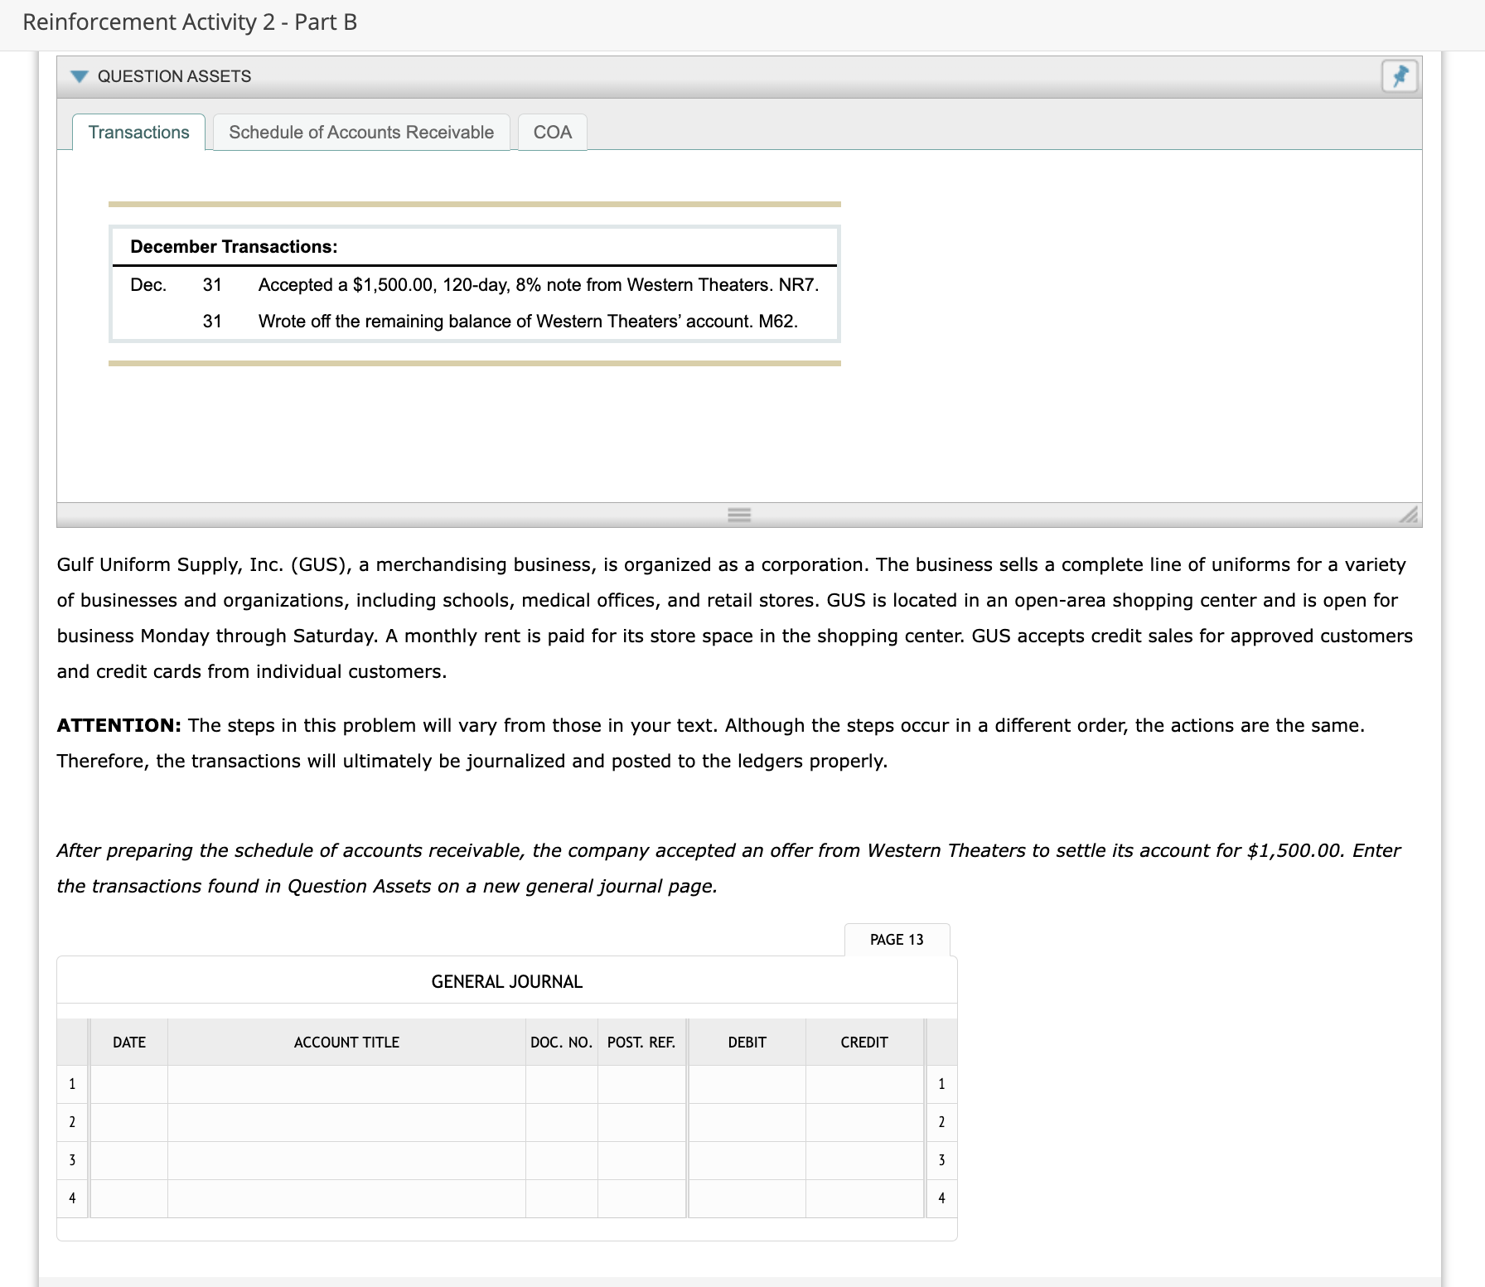1485x1287 pixels.
Task: Click the ACCOUNT TITLE cell in row 1
Action: click(346, 1083)
